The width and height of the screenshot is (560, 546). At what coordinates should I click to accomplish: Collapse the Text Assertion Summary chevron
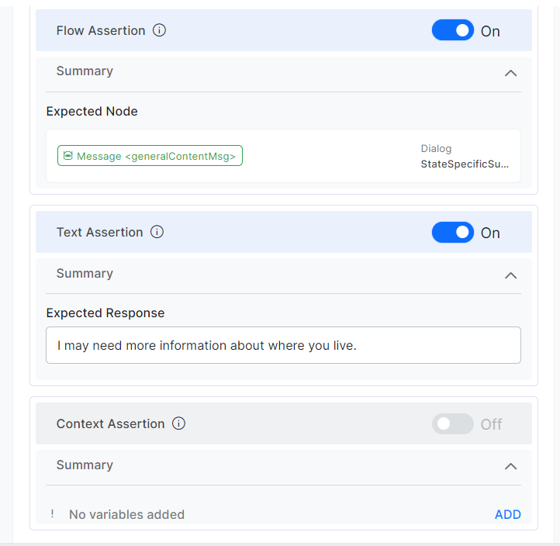click(510, 275)
